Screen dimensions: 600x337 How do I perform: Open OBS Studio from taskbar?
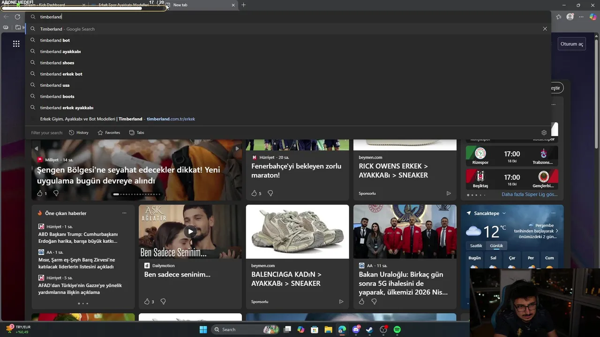(x=383, y=330)
